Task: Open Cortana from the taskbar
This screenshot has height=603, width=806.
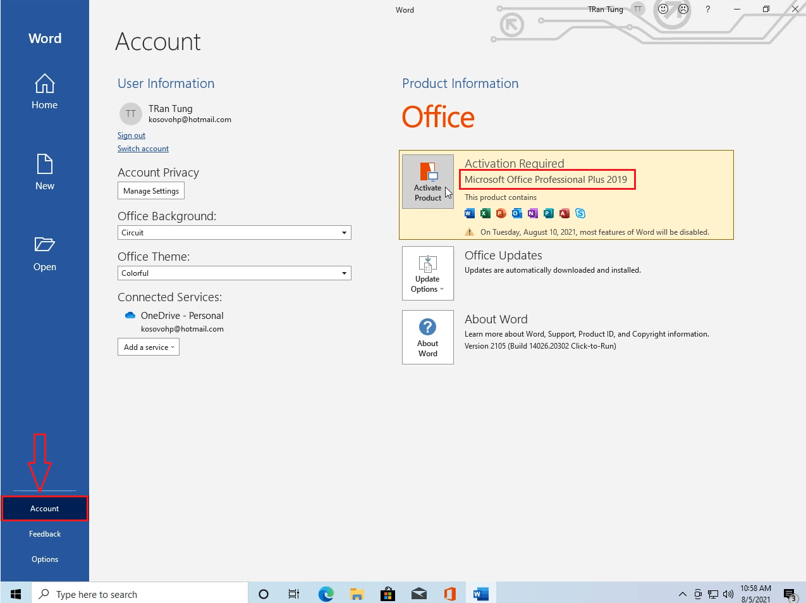Action: 264,594
